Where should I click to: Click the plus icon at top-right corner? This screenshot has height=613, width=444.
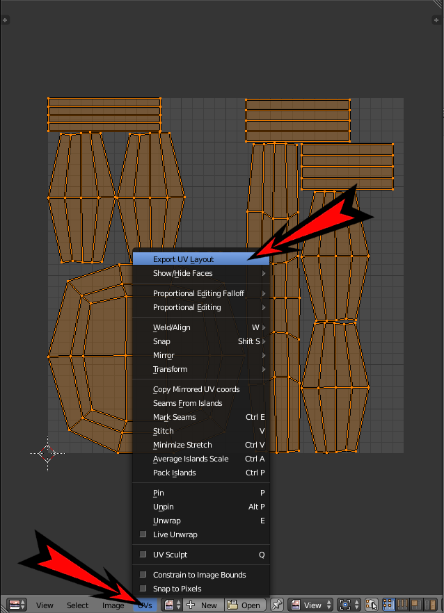click(436, 20)
